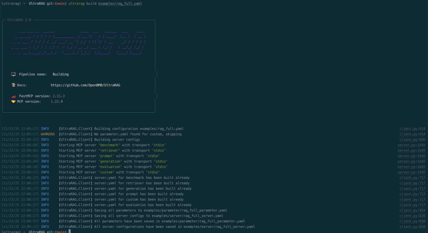Screen dimensions: 428x233
Task: Click the 'generation' server name in log
Action: click(110, 161)
